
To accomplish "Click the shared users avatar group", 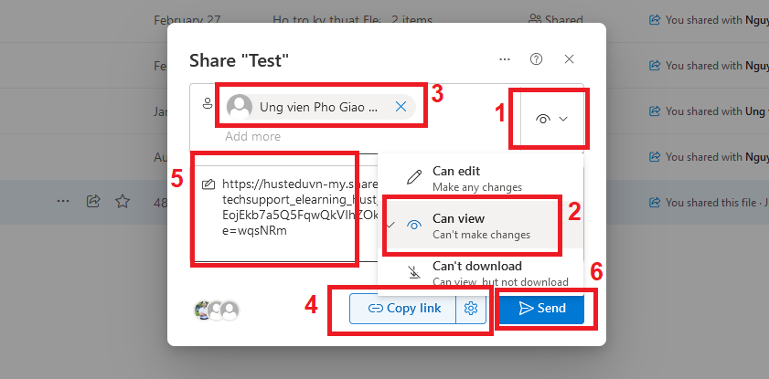I will pyautogui.click(x=217, y=311).
